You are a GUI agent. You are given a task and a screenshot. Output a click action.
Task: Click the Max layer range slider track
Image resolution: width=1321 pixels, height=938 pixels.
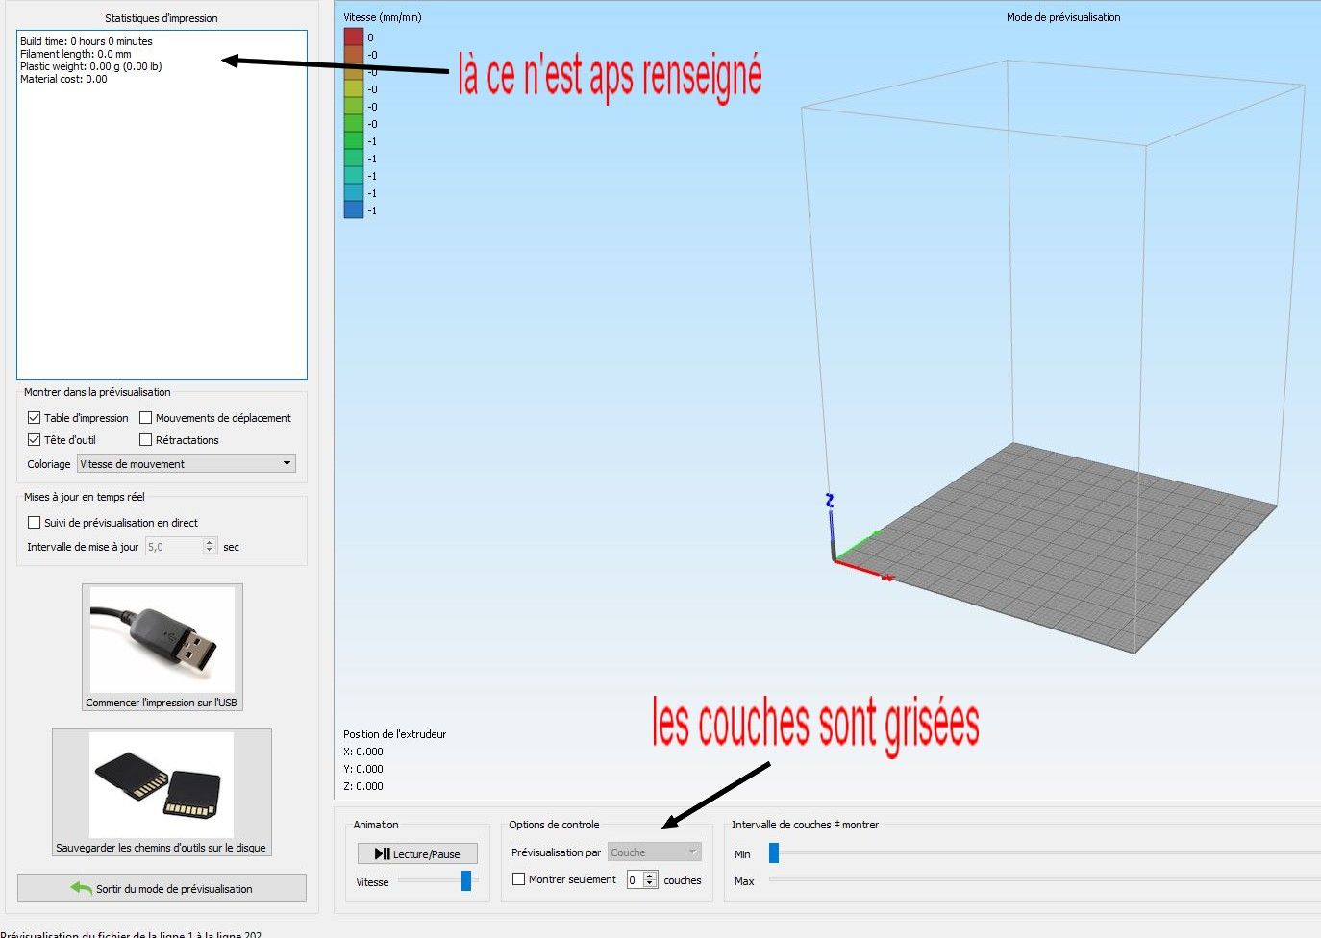point(1044,879)
